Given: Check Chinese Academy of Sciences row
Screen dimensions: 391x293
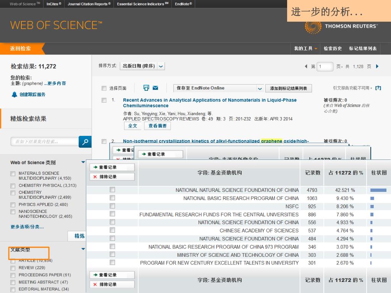Looking at the screenshot, I should (113, 230).
